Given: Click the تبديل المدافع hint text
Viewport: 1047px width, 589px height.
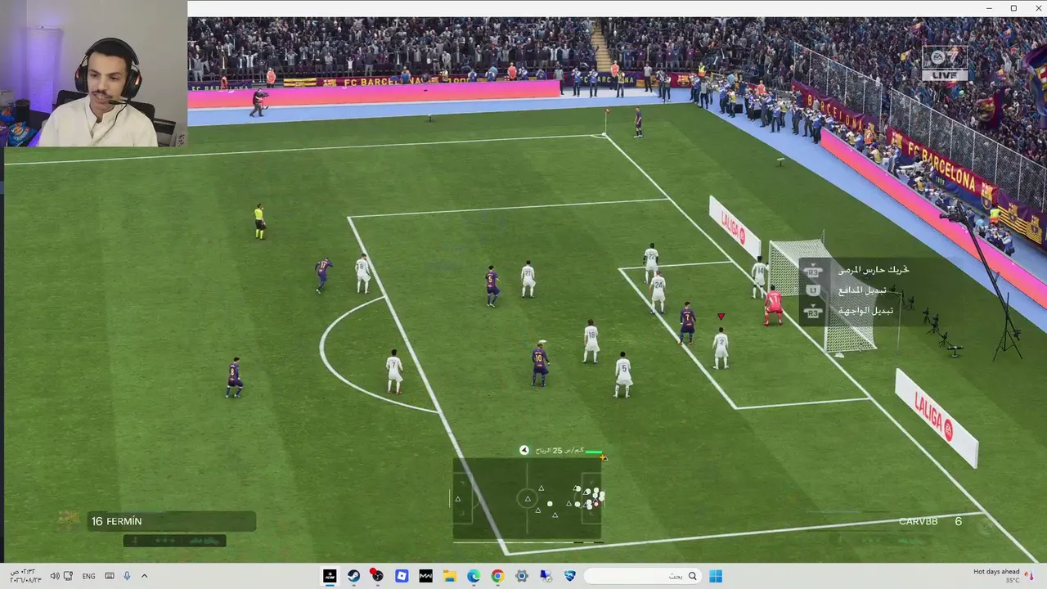Looking at the screenshot, I should pos(861,290).
